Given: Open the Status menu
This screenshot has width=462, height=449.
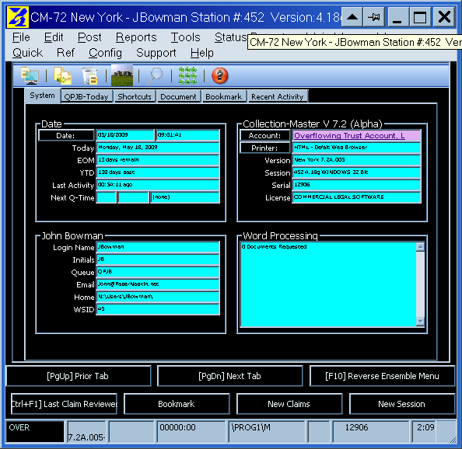Looking at the screenshot, I should (231, 37).
